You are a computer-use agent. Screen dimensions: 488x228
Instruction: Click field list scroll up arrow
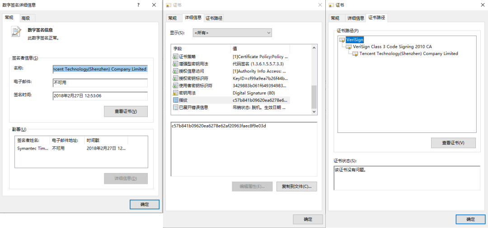tap(314, 48)
